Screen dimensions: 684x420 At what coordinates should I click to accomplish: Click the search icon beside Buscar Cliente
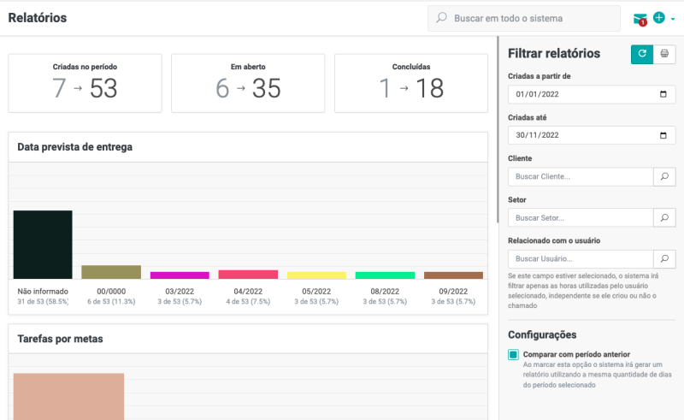tap(664, 176)
